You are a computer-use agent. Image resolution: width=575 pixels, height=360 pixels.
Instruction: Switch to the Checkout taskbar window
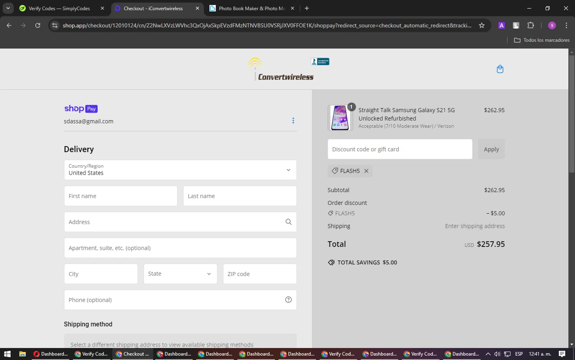click(133, 354)
